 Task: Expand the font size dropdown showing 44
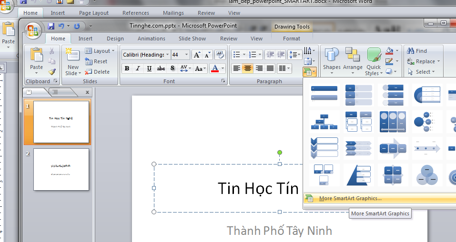(187, 55)
